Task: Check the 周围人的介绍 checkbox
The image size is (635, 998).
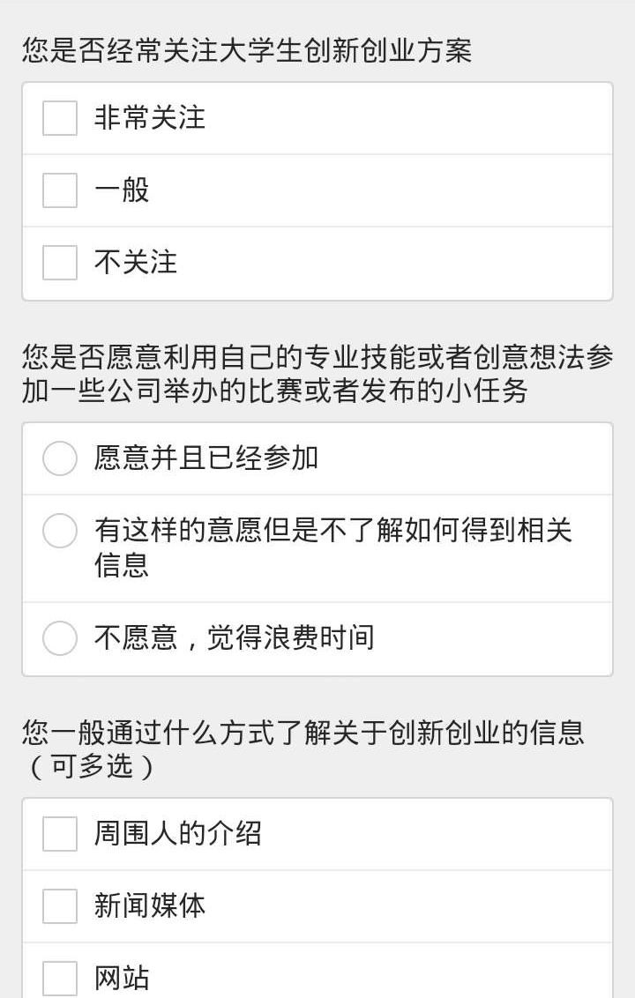Action: pos(60,834)
